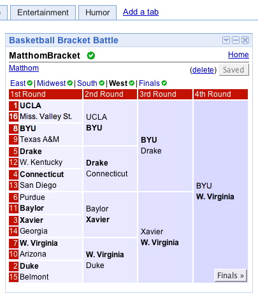Viewport: 258px width, 298px height.
Task: Switch to the Entertainment tab
Action: coord(43,13)
